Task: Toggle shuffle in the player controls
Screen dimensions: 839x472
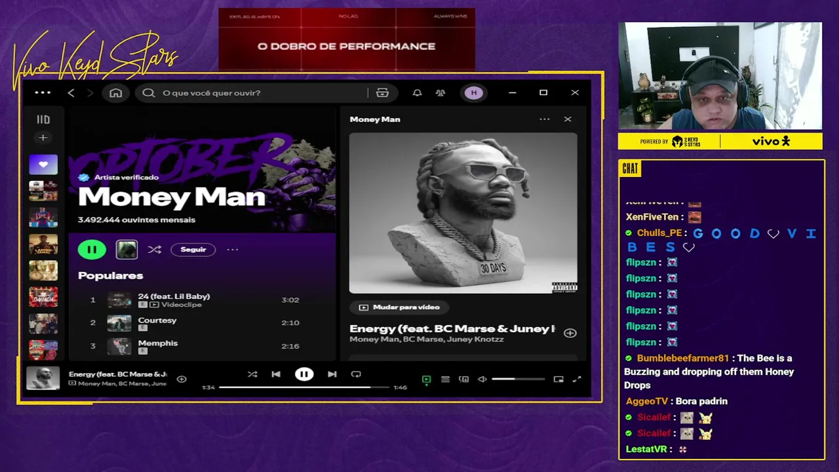Action: coord(252,374)
